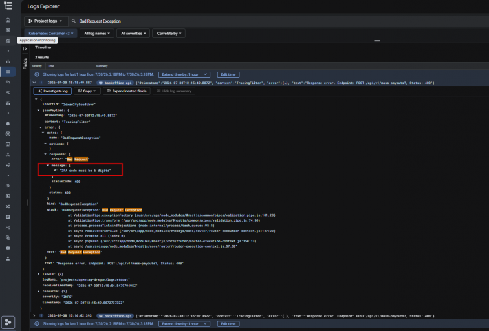The height and width of the screenshot is (331, 489).
Task: Open the Copy dropdown in log toolbar
Action: pos(87,91)
